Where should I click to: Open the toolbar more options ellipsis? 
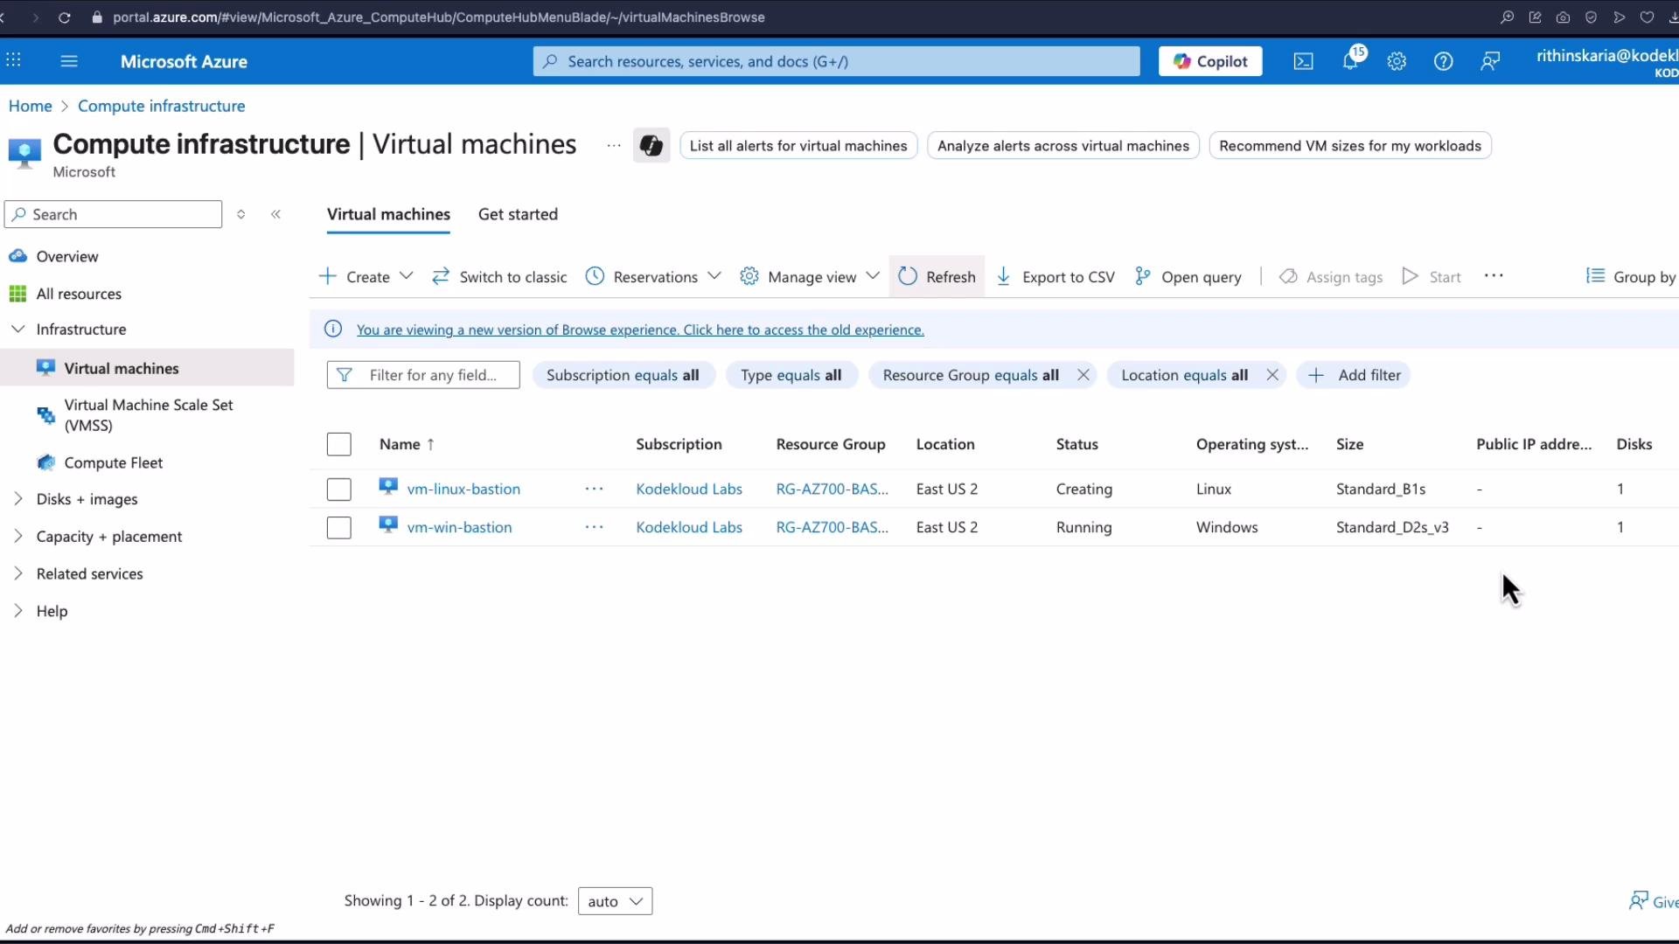point(1494,276)
